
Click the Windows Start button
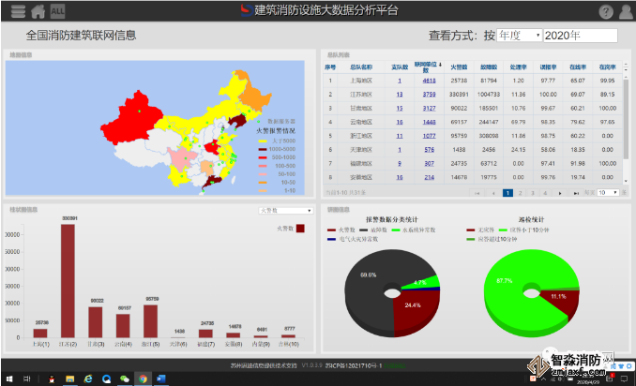point(8,379)
